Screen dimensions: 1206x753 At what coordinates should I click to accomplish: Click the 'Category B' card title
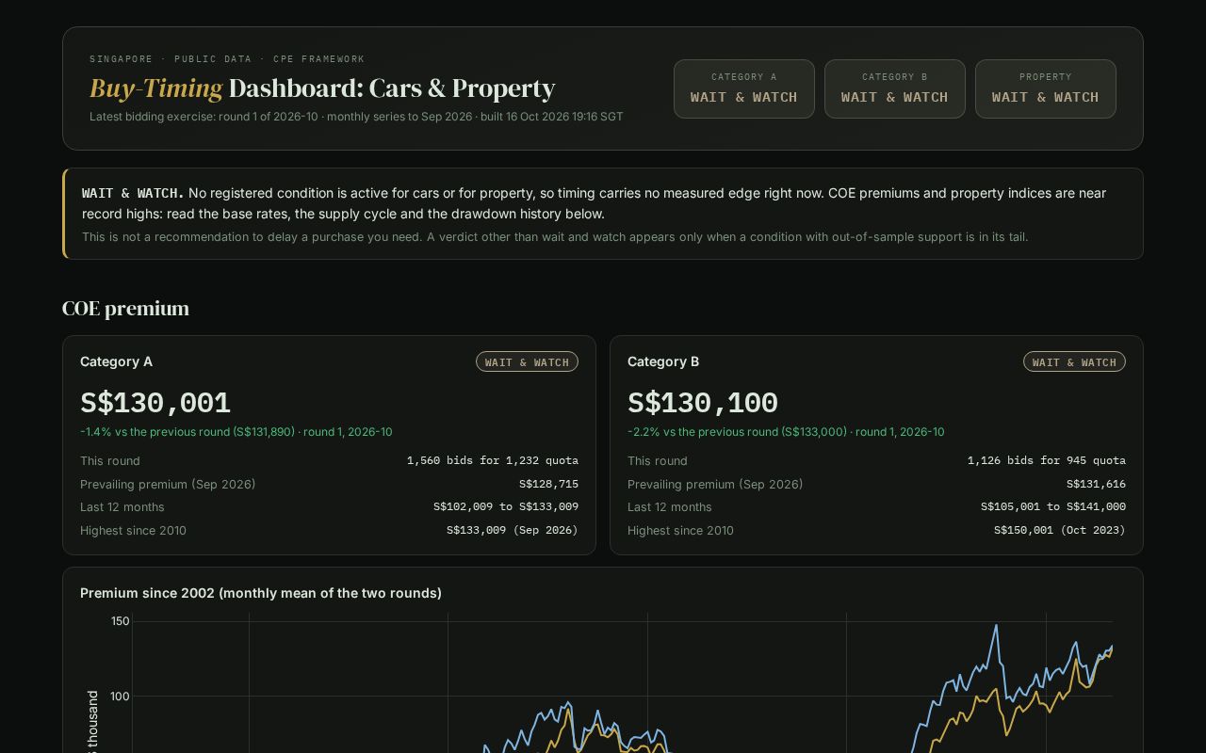663,361
